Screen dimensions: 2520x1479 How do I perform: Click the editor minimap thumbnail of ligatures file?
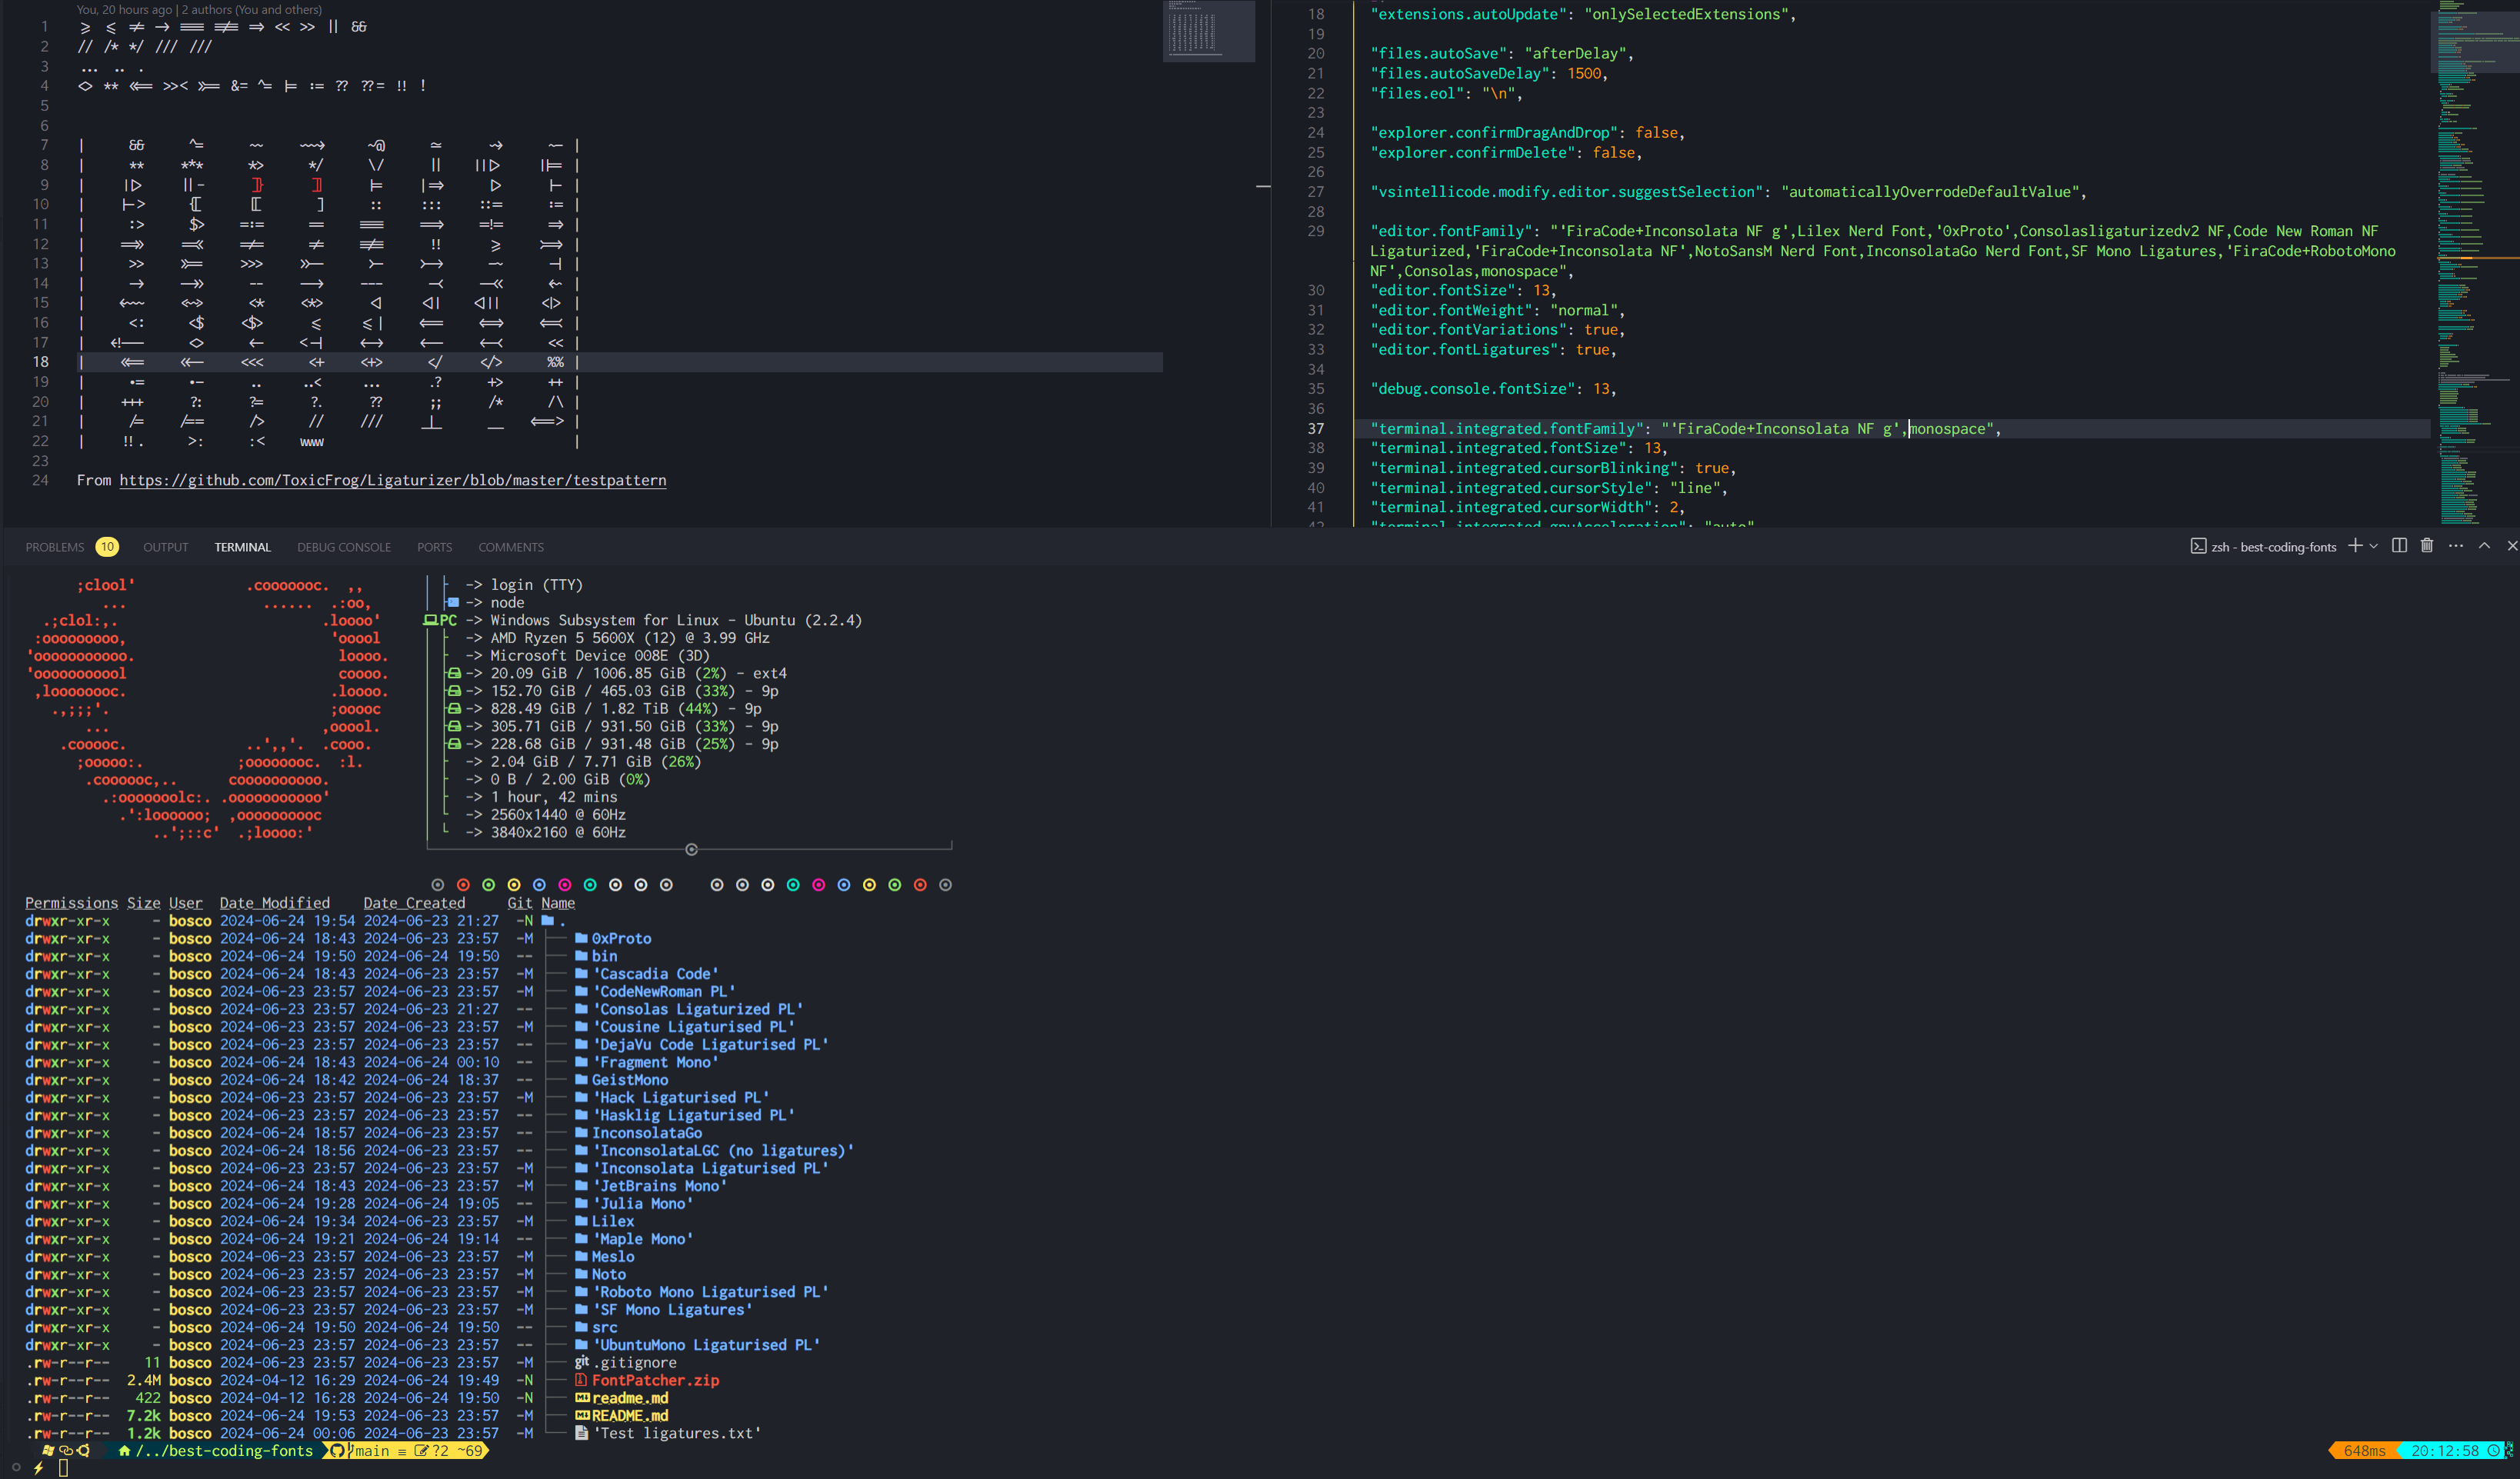pos(1208,32)
